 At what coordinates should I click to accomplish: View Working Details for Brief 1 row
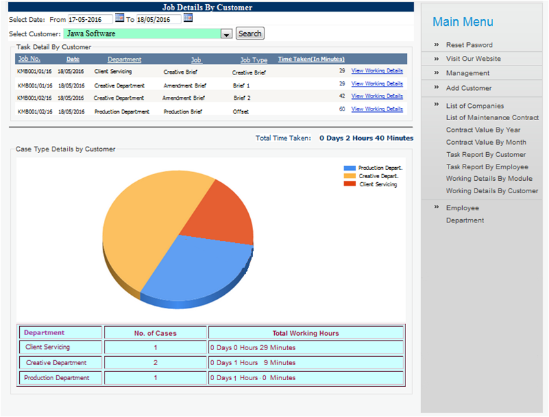(377, 83)
